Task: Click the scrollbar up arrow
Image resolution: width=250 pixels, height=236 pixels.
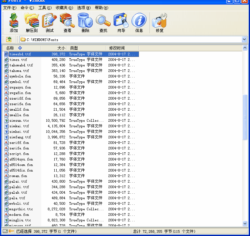Action: pyautogui.click(x=245, y=48)
